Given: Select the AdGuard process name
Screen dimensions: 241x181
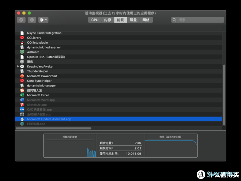Looking at the screenshot, I should pos(33,52).
